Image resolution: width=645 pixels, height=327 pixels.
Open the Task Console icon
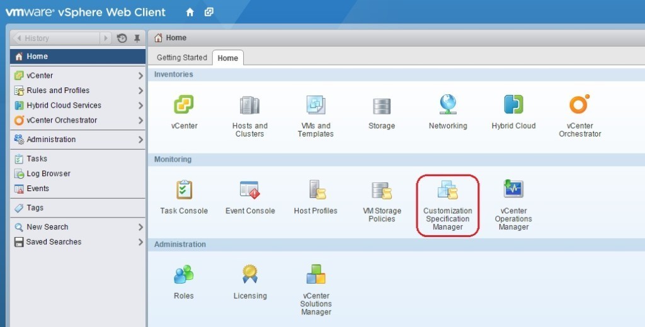pos(184,189)
